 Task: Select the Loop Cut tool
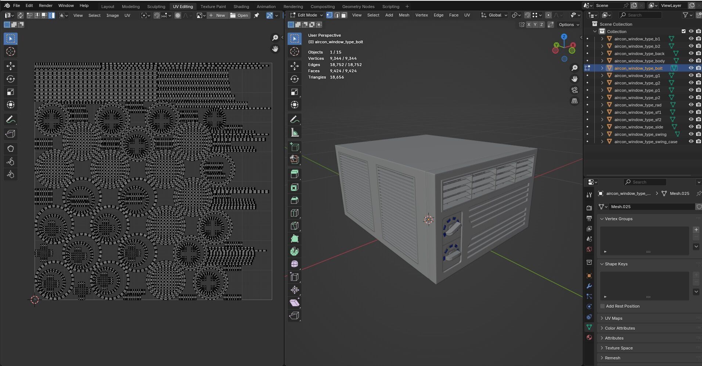pos(295,213)
